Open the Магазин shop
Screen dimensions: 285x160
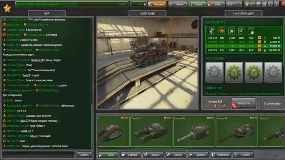point(157,4)
